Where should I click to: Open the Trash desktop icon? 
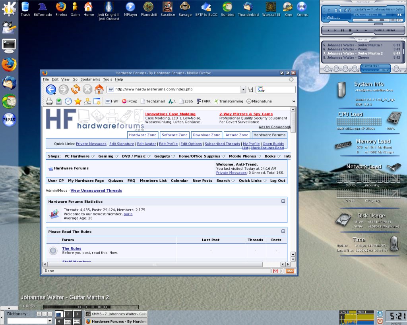click(25, 9)
